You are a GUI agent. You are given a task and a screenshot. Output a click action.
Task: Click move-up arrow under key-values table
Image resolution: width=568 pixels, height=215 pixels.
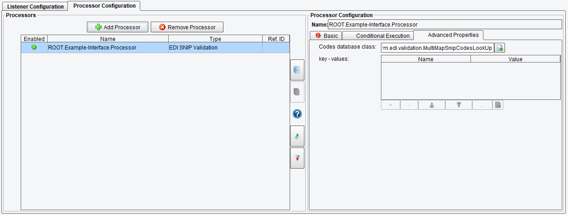tap(432, 105)
